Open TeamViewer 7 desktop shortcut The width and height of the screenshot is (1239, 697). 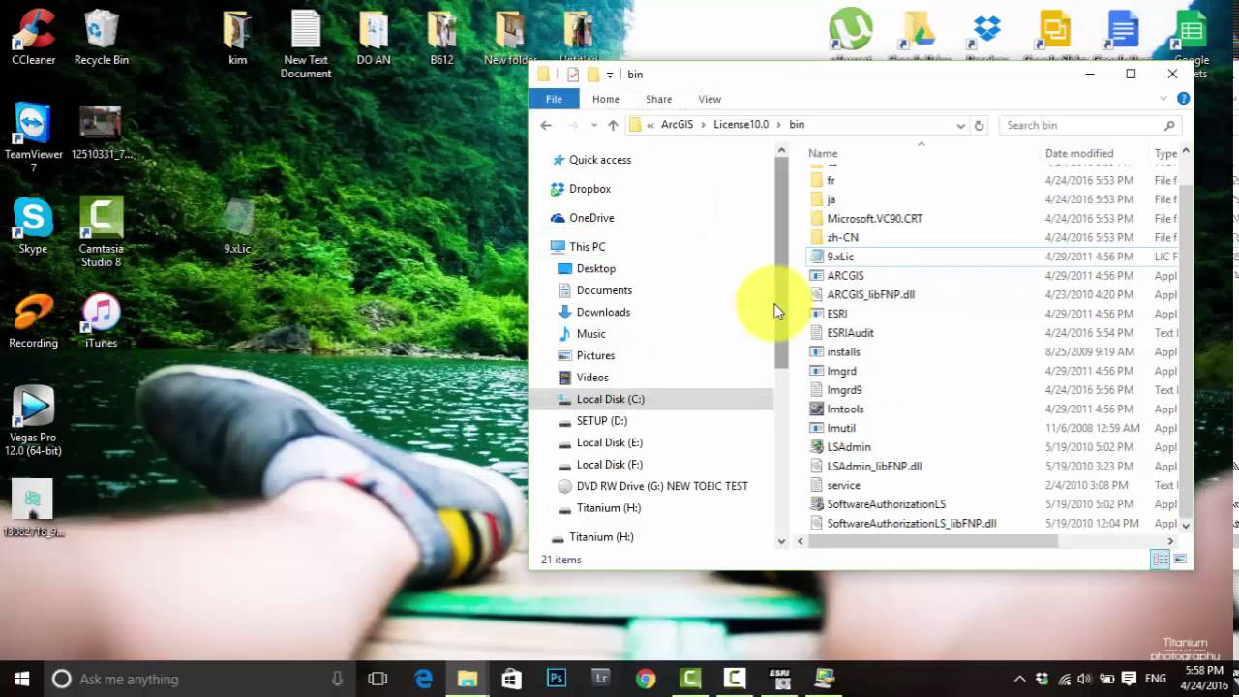[x=33, y=138]
